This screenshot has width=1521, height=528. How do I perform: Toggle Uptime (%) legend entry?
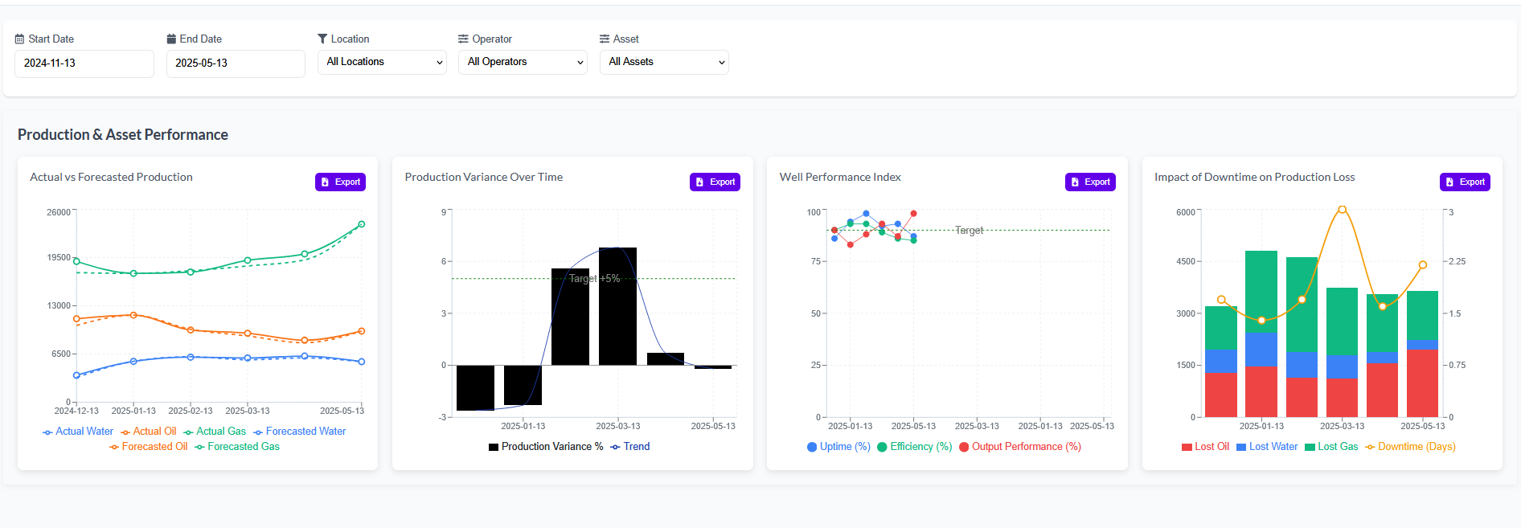(x=838, y=447)
